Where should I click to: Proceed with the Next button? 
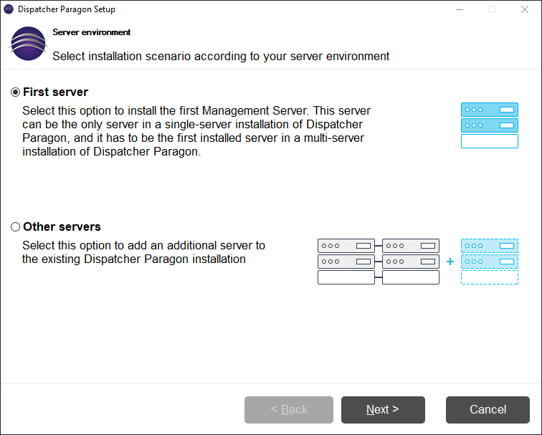click(383, 410)
